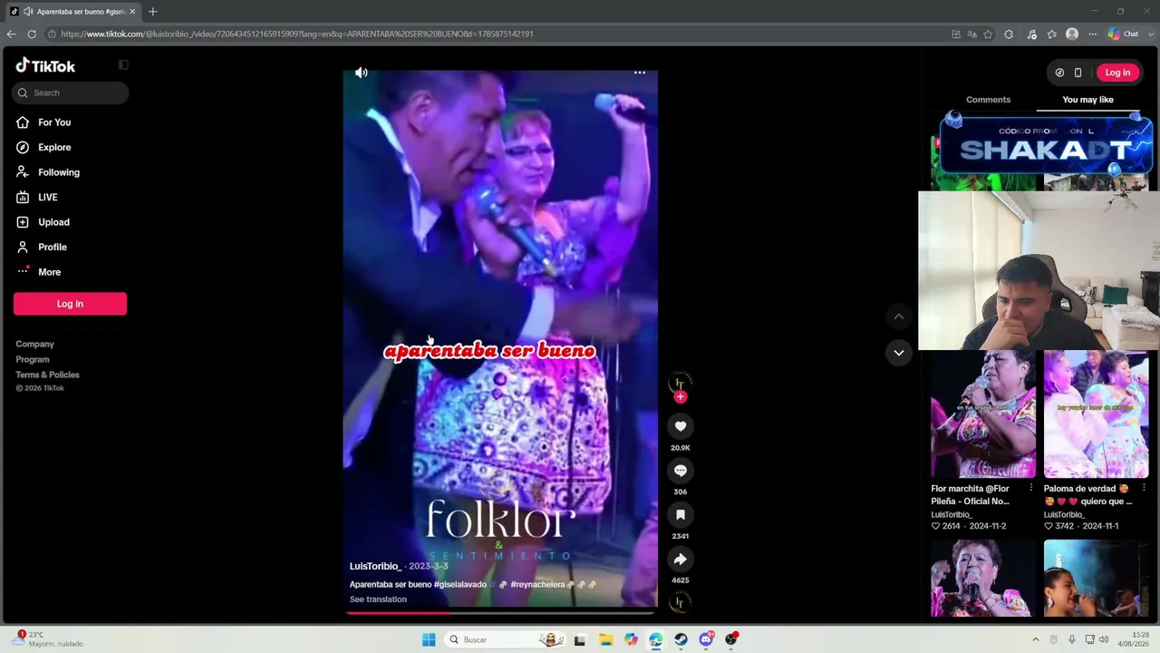Expand the Terms & Policies section
The image size is (1160, 653).
47,375
